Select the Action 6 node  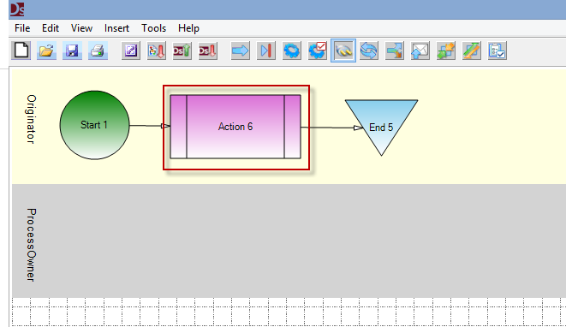click(x=235, y=127)
